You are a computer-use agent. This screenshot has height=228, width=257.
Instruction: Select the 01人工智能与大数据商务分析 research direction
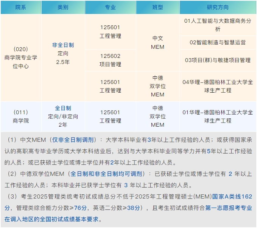[x=218, y=25]
